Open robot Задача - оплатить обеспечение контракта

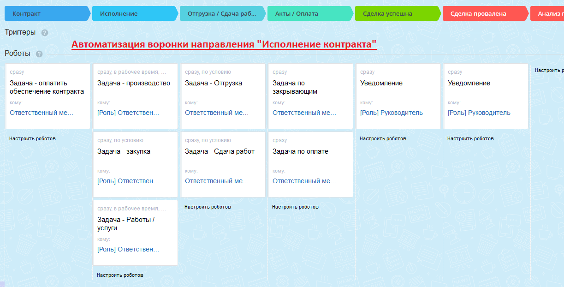coord(47,96)
